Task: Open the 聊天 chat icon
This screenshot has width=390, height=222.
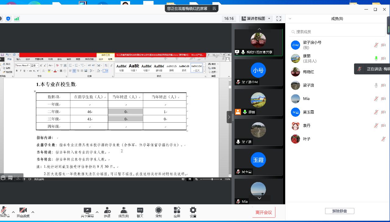Action: (140, 211)
